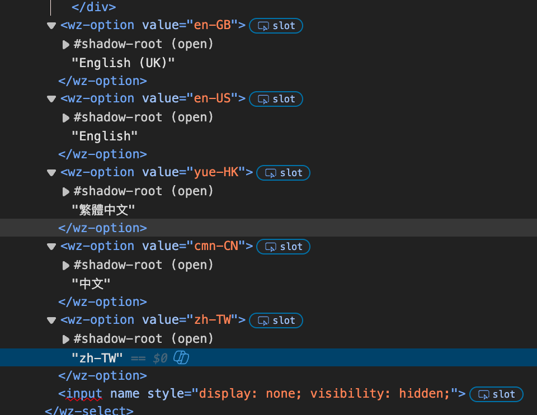Image resolution: width=537 pixels, height=415 pixels.
Task: Reveal slot for yue-HK wz-option
Action: [x=283, y=173]
